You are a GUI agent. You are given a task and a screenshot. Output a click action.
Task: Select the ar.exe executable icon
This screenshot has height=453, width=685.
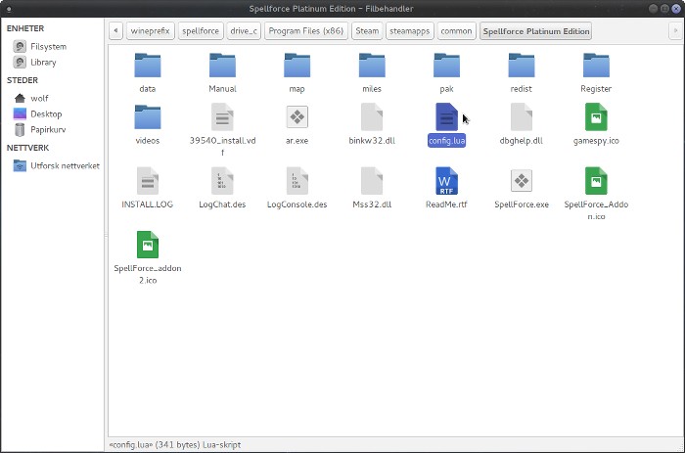297,117
